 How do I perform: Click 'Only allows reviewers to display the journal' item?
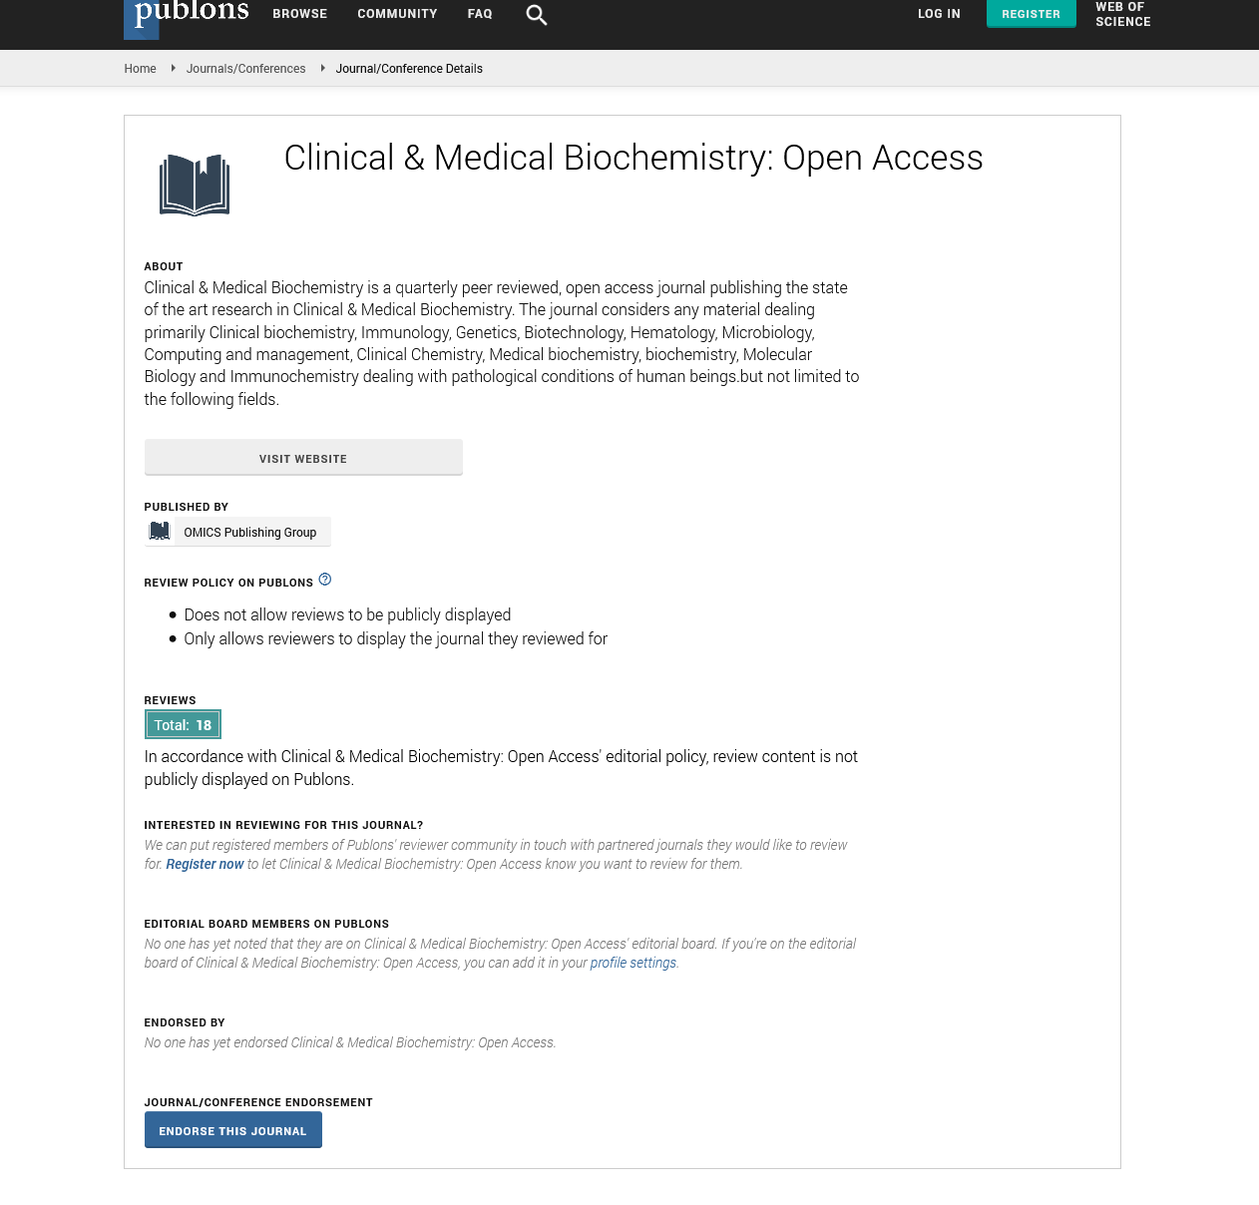coord(395,638)
